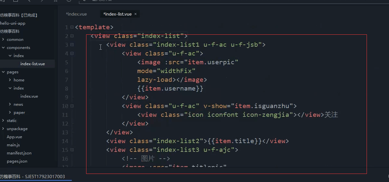
Task: Select the home folder label
Action: (x=19, y=80)
